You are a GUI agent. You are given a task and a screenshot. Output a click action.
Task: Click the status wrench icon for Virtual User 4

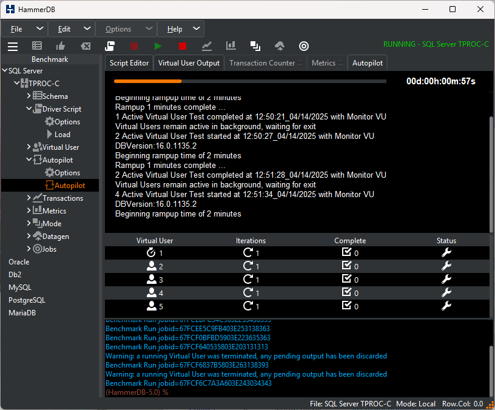tap(446, 292)
